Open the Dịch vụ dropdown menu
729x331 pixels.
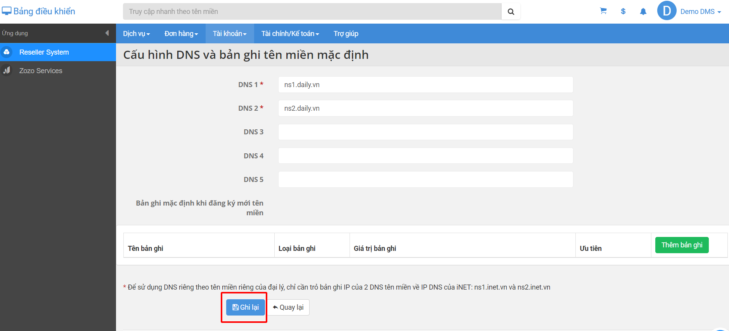point(137,34)
